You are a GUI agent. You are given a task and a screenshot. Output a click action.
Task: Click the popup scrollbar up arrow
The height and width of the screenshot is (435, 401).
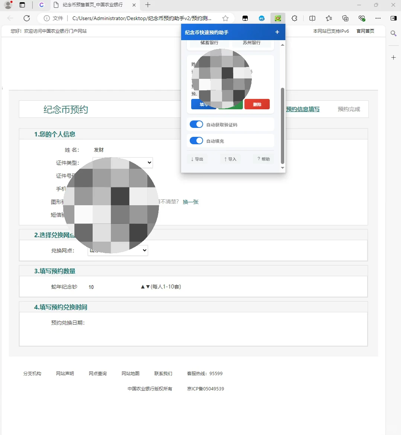tap(282, 45)
